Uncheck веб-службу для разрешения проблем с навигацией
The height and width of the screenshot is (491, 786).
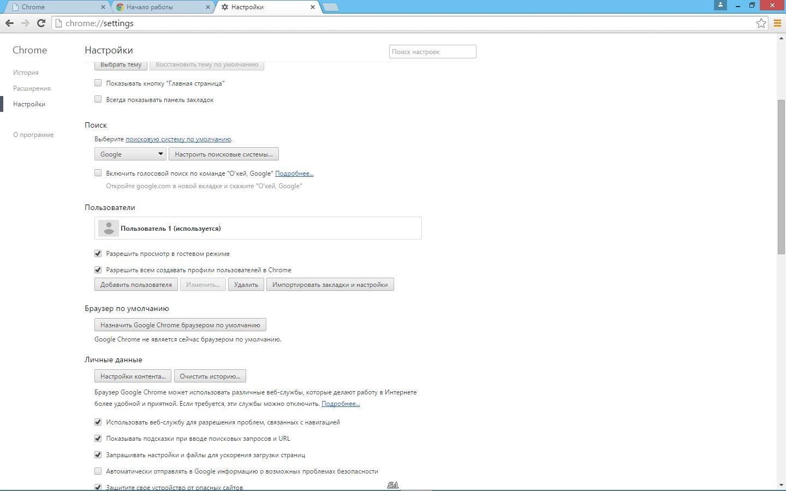pos(98,422)
